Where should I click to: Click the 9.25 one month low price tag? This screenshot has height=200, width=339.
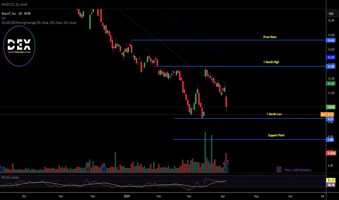pos(330,119)
